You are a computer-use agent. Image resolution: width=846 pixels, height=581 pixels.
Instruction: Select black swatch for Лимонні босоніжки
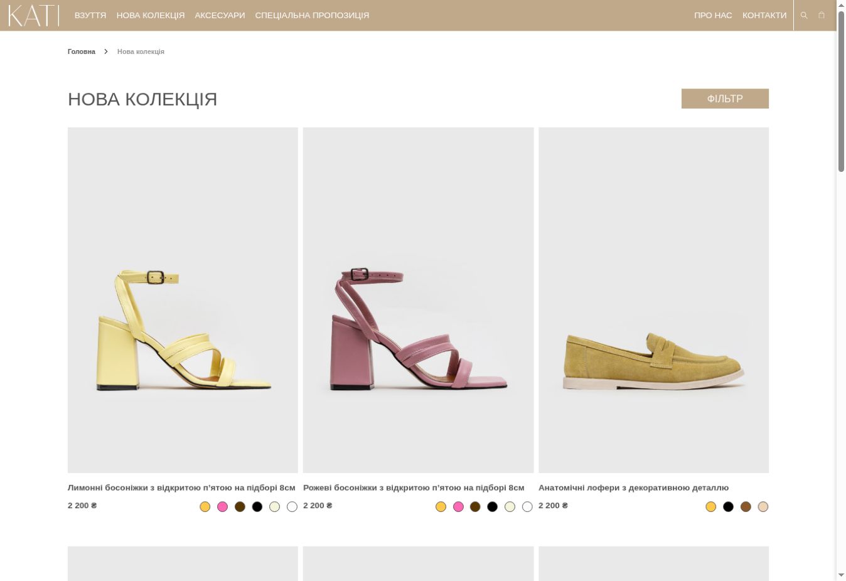click(257, 507)
